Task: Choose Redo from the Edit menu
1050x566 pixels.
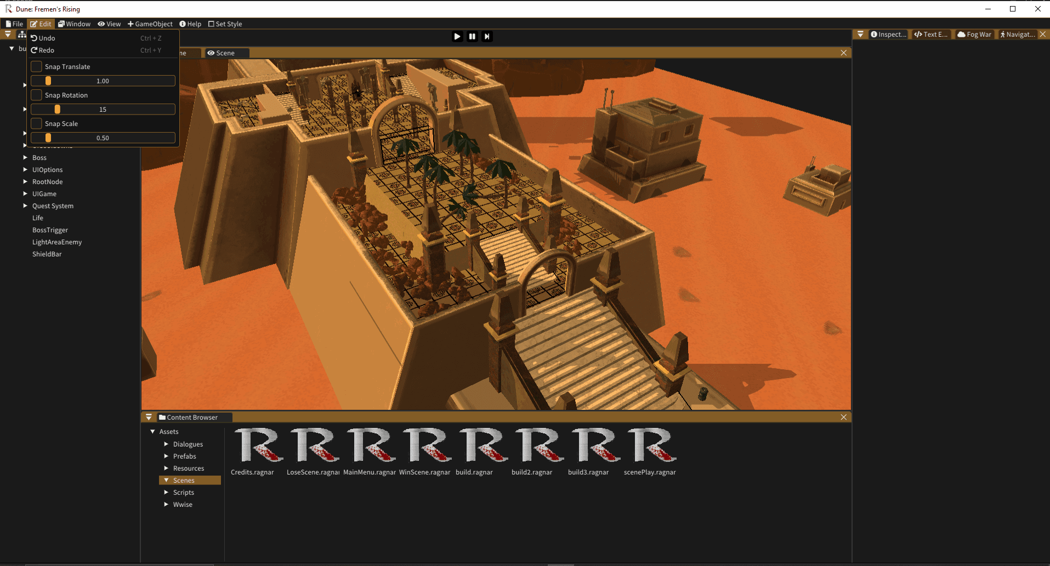Action: pos(103,50)
